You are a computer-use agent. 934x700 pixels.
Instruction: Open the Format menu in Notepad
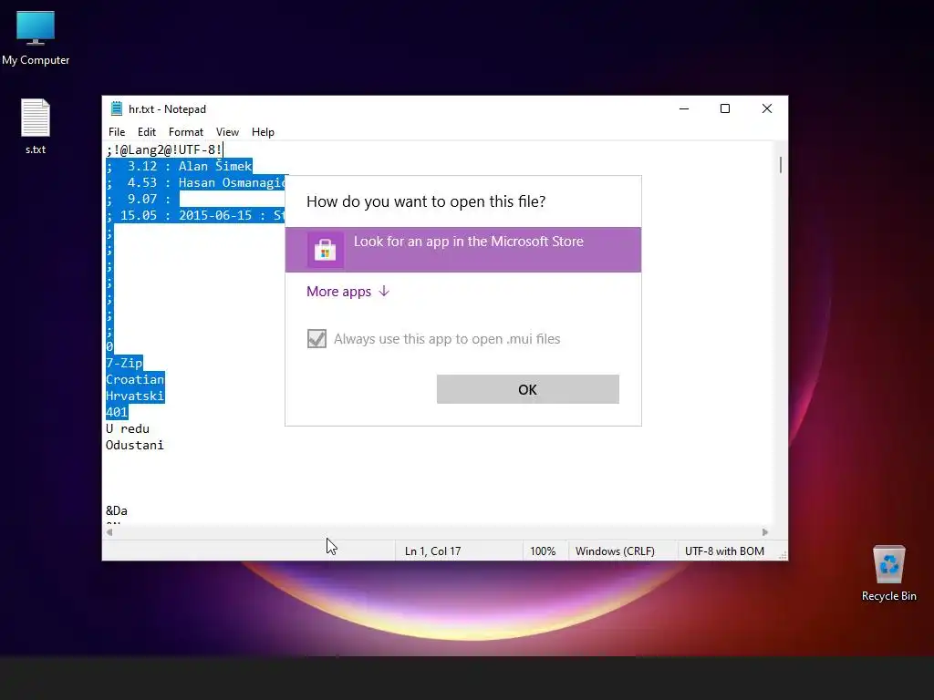pyautogui.click(x=186, y=132)
